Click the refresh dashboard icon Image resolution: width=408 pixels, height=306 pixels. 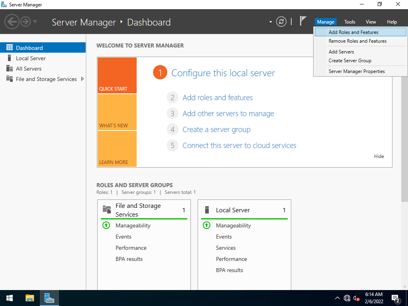[x=281, y=22]
